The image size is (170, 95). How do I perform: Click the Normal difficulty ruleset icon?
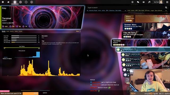coord(123,55)
